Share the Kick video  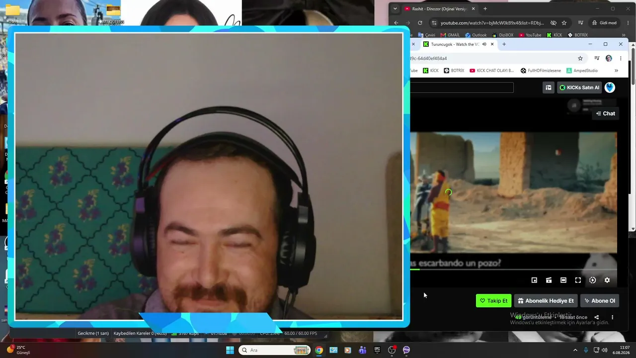(597, 317)
